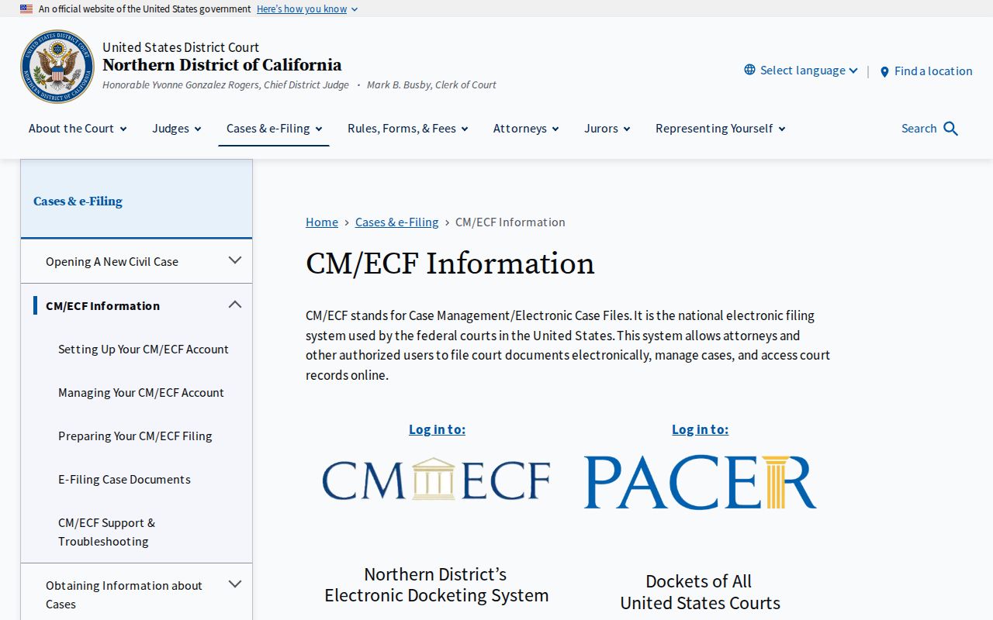Click 'Northern District's Electronic Docketing System' text
The image size is (993, 620).
tap(436, 585)
